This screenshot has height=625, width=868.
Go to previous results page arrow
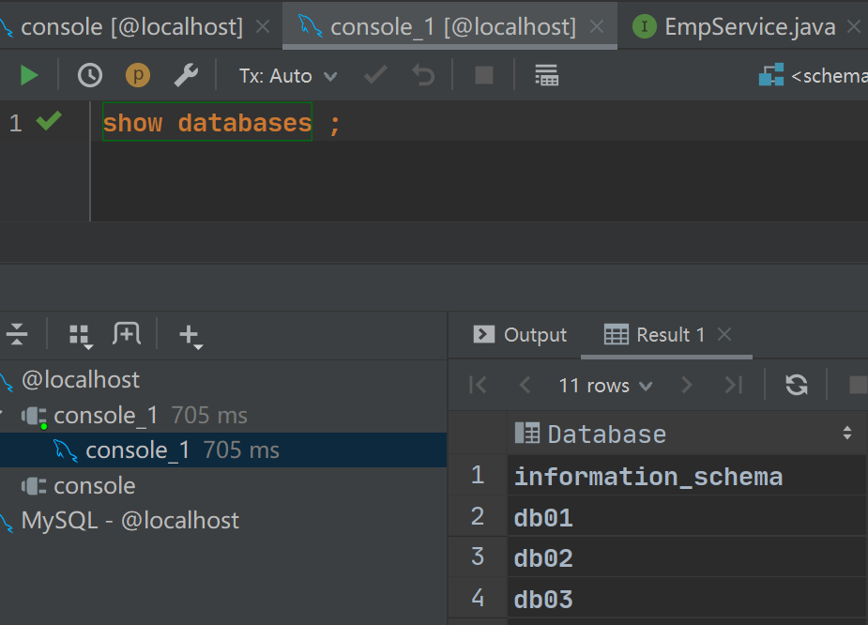pyautogui.click(x=525, y=385)
